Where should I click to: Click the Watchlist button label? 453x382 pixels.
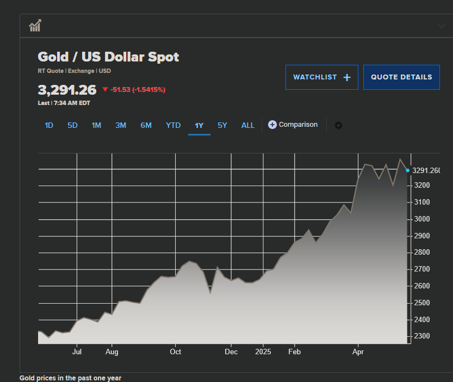point(315,77)
